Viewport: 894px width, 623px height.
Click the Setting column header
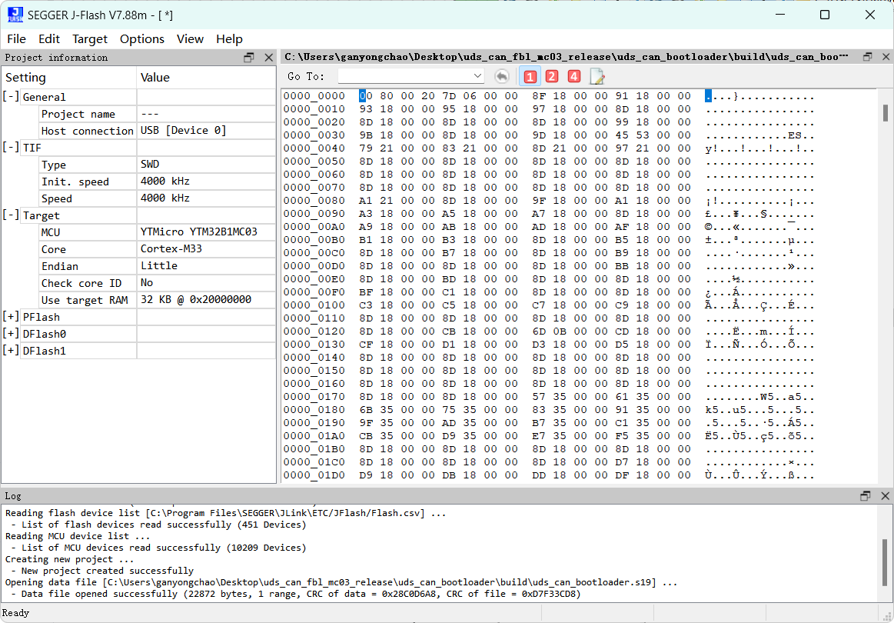[69, 78]
